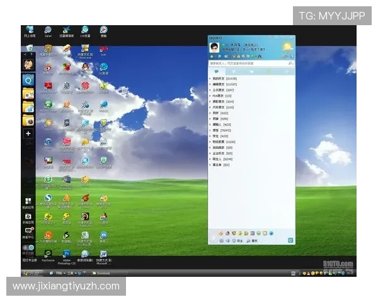Open the weather icon in QQ header

point(287,48)
